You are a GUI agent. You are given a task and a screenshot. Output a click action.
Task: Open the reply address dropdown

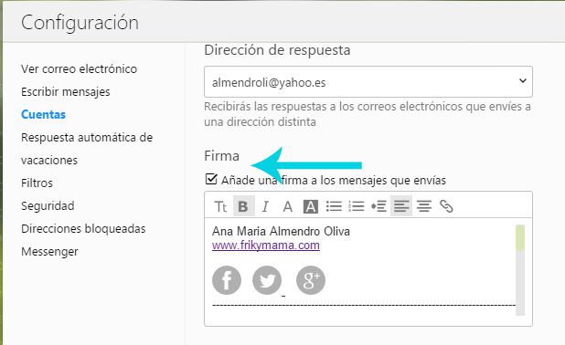click(368, 81)
